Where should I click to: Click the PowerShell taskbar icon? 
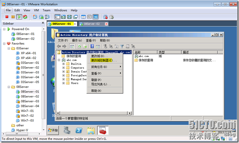click(79, 131)
